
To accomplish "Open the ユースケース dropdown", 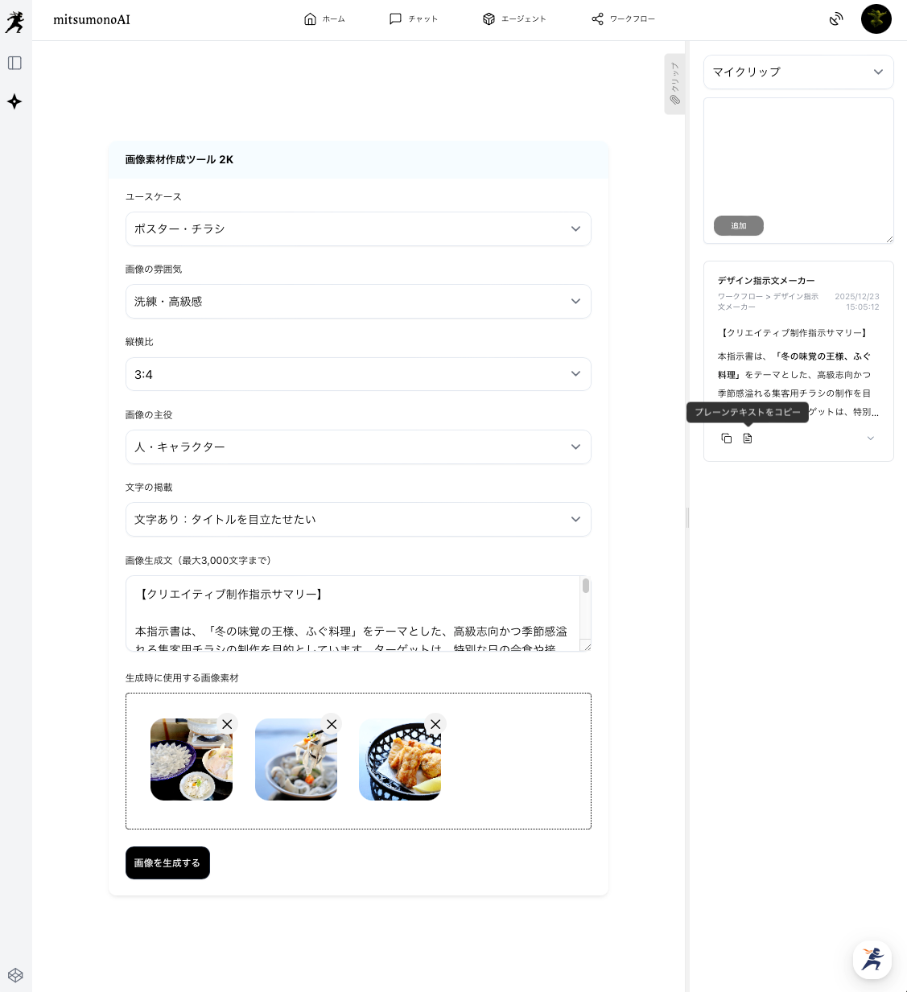I will point(358,228).
